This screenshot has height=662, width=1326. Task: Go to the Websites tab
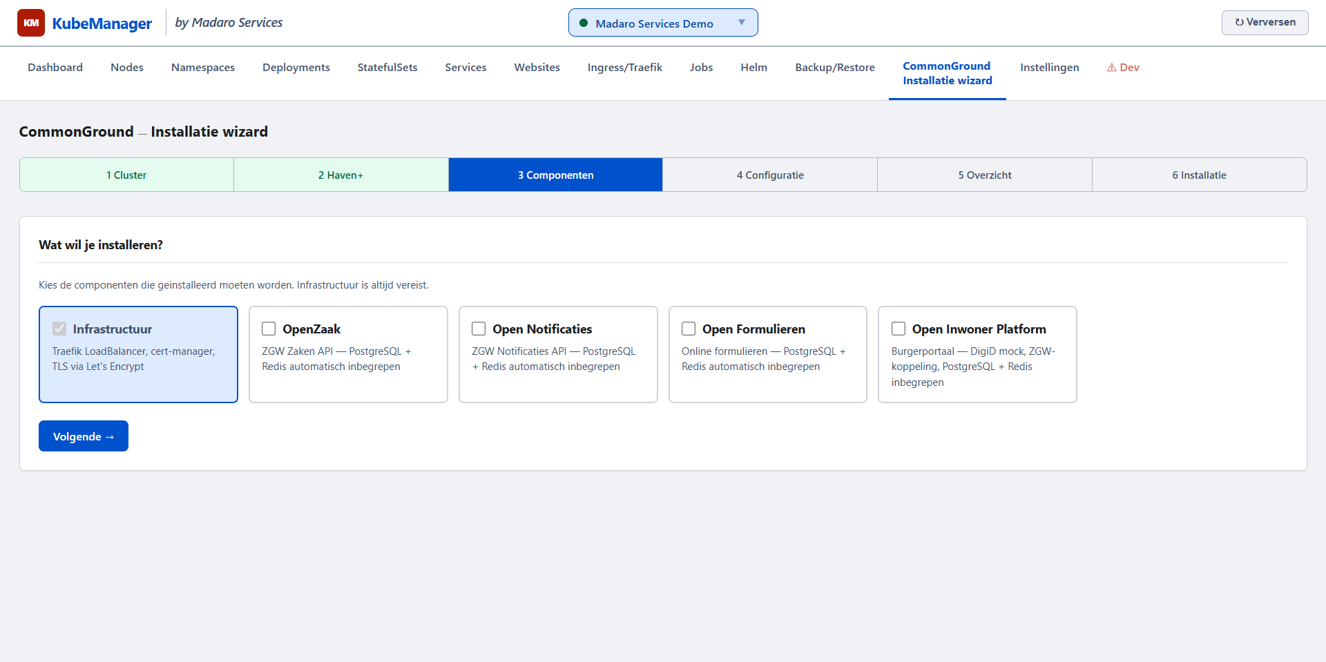coord(537,67)
